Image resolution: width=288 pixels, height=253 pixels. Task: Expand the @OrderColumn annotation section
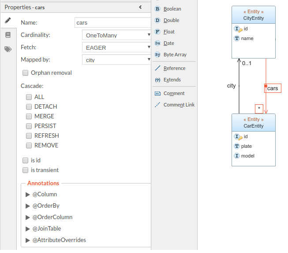click(x=27, y=217)
